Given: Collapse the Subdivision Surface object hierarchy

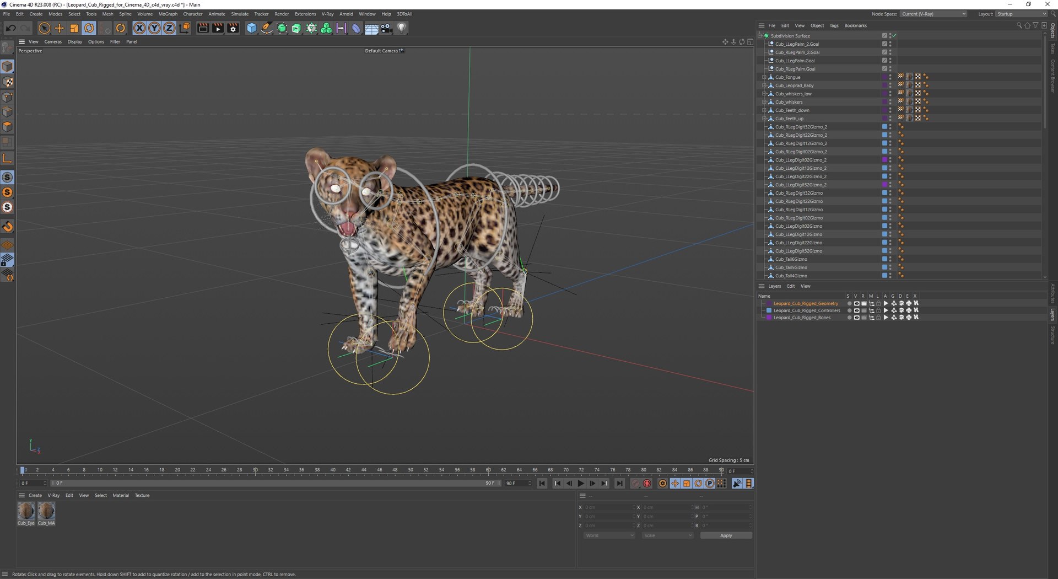Looking at the screenshot, I should 759,36.
